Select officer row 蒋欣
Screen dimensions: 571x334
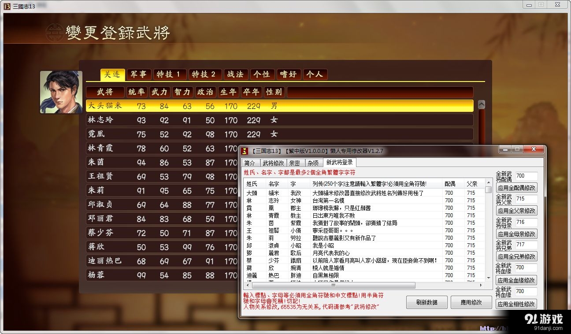162,247
